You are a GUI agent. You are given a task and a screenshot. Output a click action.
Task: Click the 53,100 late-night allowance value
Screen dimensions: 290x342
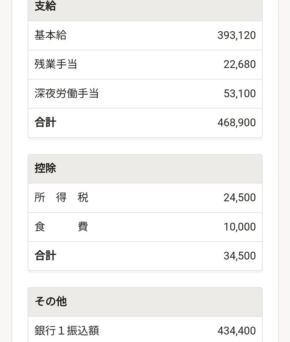[240, 93]
